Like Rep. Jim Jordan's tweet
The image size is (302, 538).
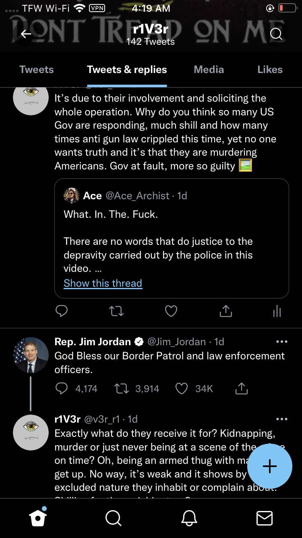182,388
